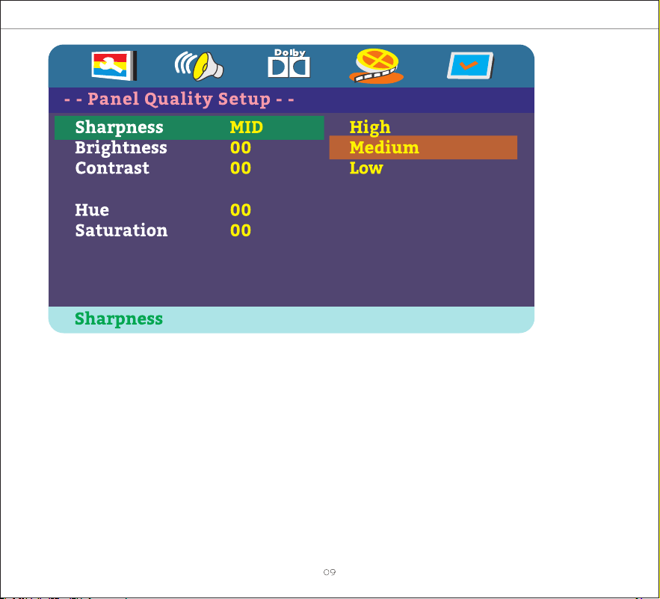Click the Saturation 00 value
The image size is (660, 599).
[x=241, y=230]
